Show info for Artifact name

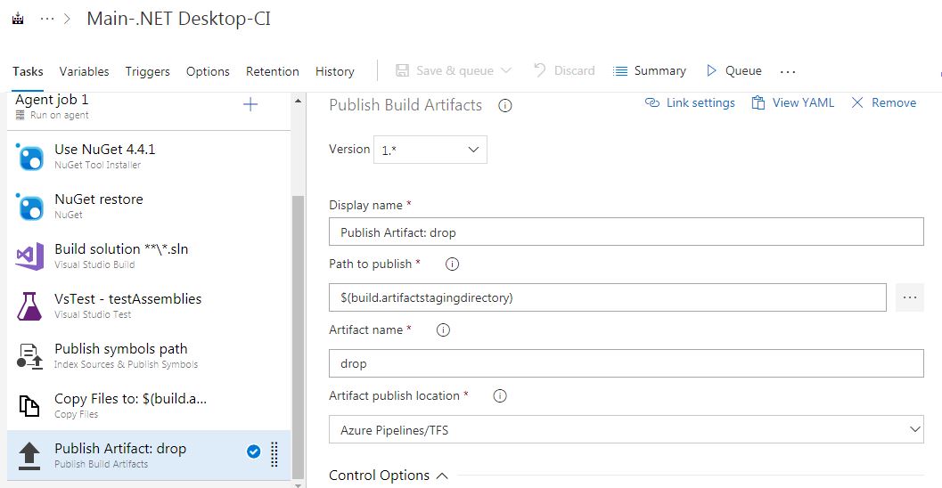(x=443, y=330)
